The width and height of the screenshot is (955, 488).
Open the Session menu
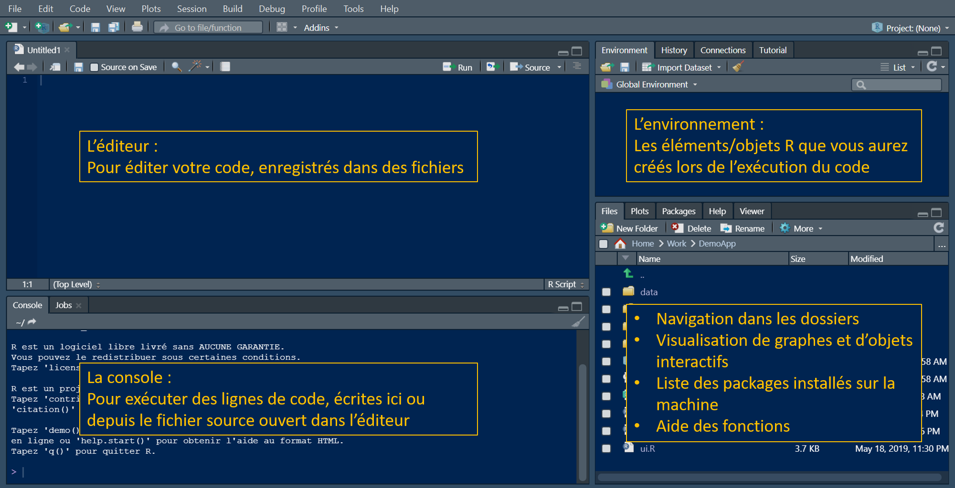[191, 9]
